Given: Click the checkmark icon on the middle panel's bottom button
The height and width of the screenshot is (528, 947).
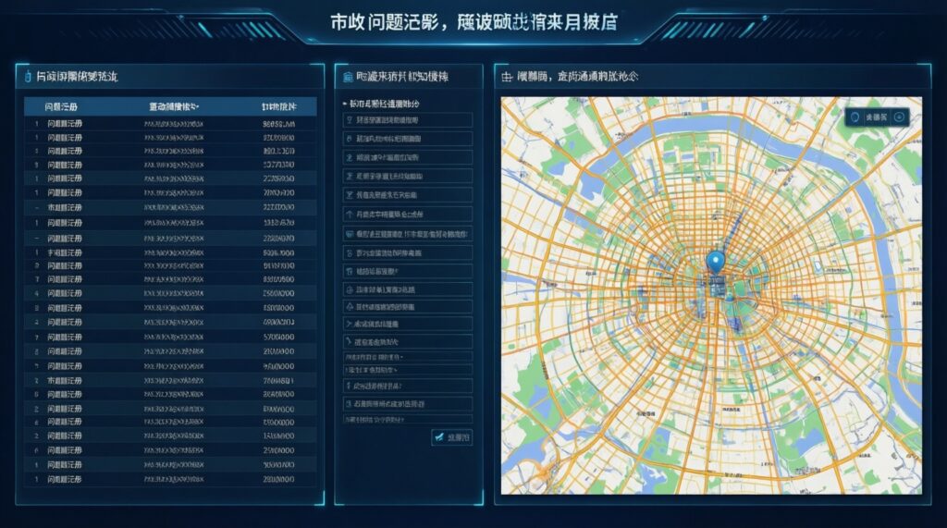Looking at the screenshot, I should (x=438, y=438).
